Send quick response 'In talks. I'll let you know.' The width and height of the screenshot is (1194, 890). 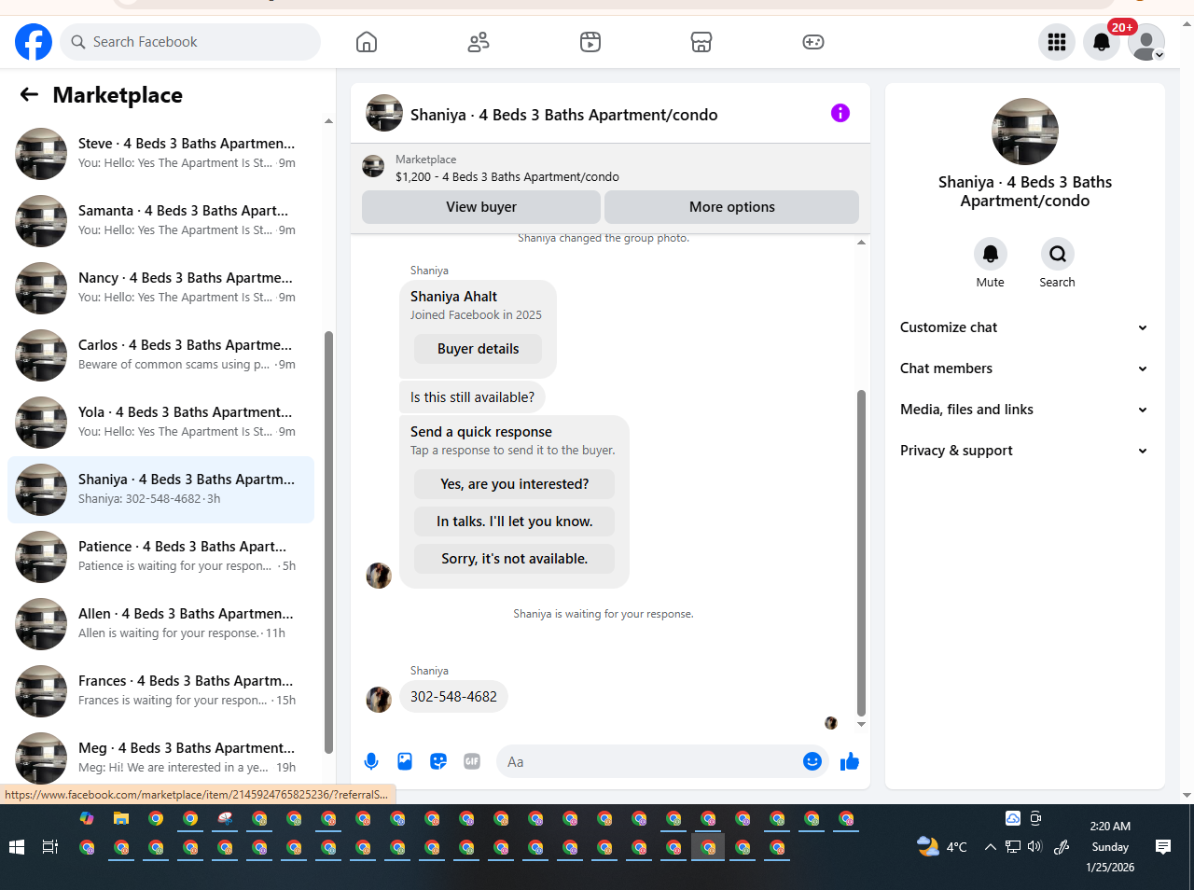click(x=515, y=521)
